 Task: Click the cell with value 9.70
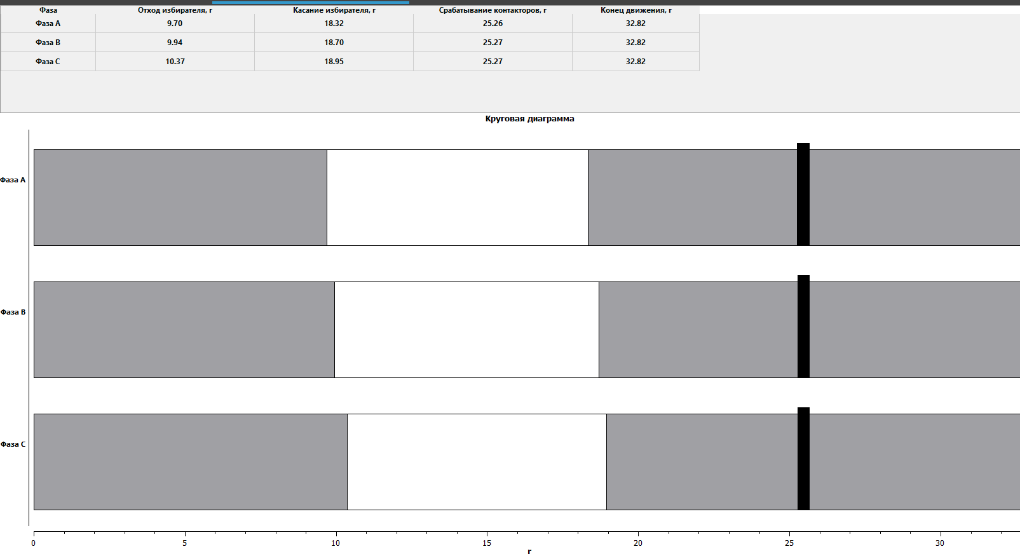point(175,24)
